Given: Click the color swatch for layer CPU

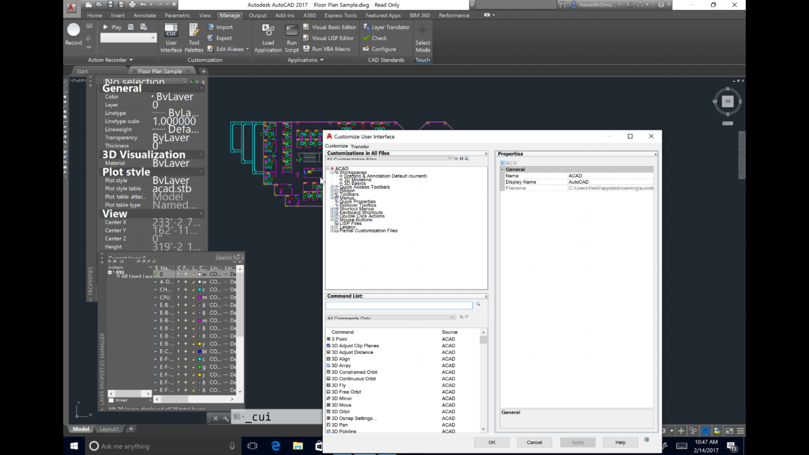Looking at the screenshot, I should pyautogui.click(x=199, y=297).
